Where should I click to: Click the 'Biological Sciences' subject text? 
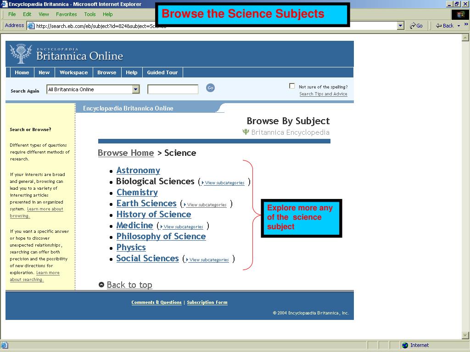(155, 181)
